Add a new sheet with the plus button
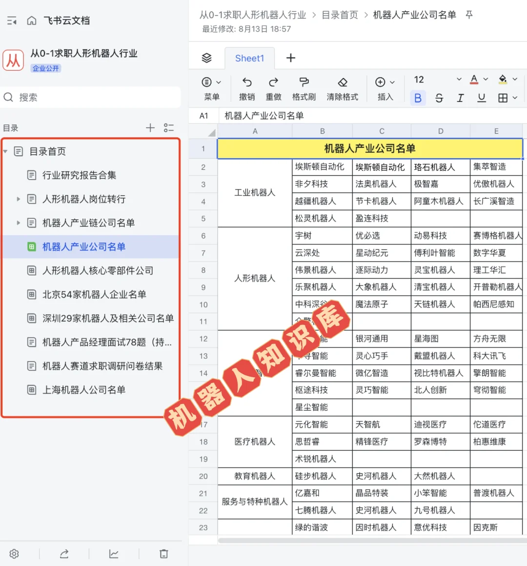This screenshot has width=527, height=566. click(x=290, y=58)
